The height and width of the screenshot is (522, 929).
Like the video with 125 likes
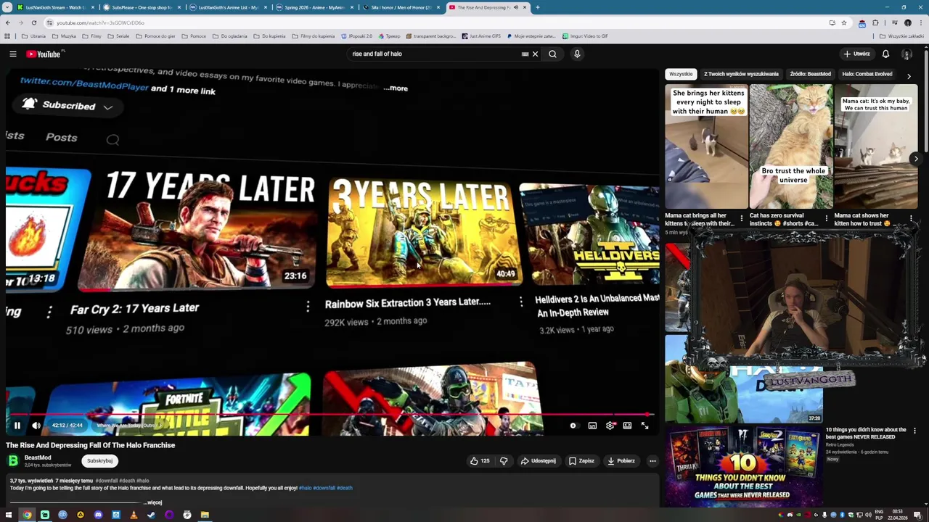(x=479, y=460)
